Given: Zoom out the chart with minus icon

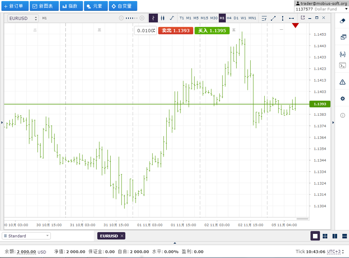Looking at the screenshot, I should click(x=121, y=18).
